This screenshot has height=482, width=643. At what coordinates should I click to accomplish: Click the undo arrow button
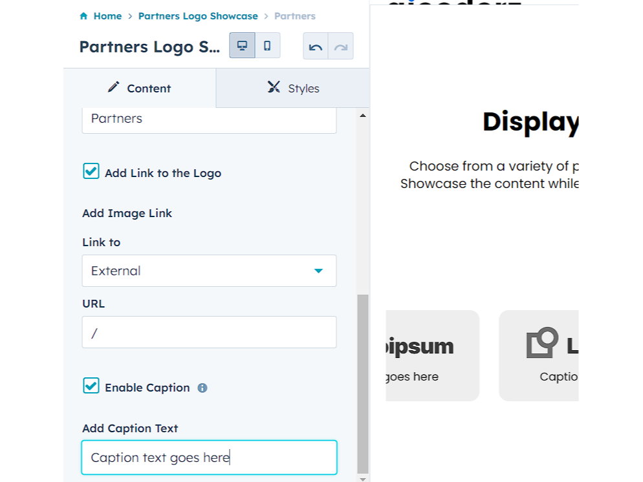pyautogui.click(x=316, y=47)
